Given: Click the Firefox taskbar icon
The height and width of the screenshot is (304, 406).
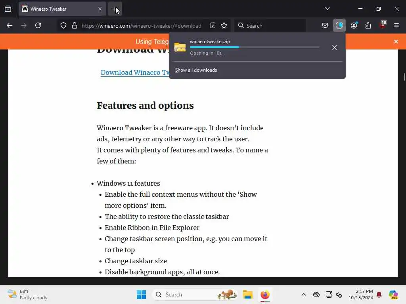Looking at the screenshot, I should coord(265,294).
